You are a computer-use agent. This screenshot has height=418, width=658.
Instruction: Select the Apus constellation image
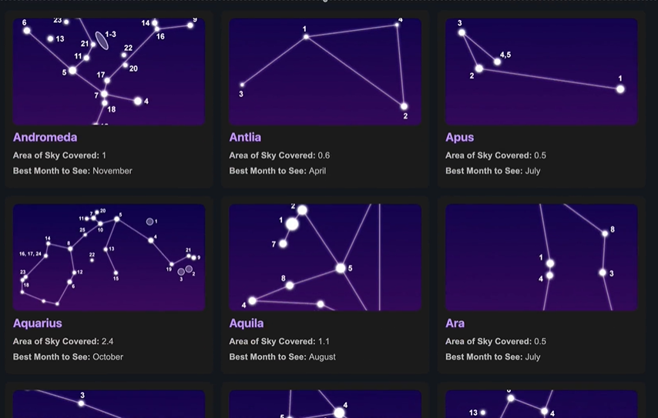[x=542, y=72]
